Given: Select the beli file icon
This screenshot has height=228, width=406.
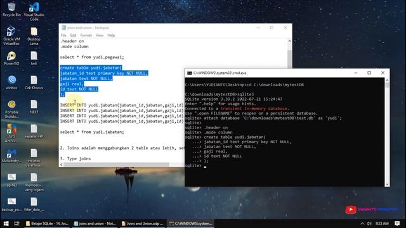Looking at the screenshot, I should [34, 58].
